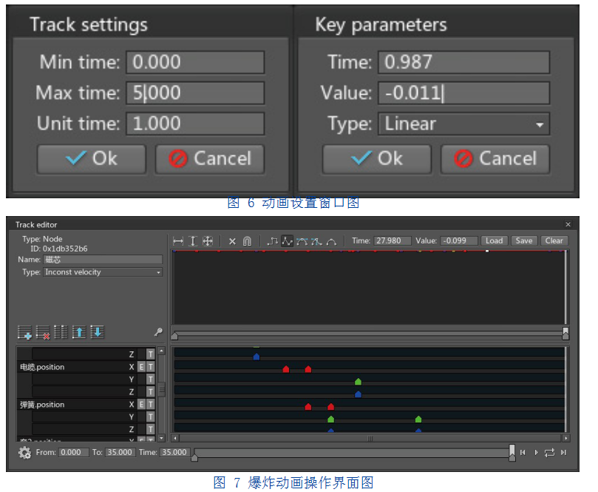Click the Min time input field
598x492 pixels.
tap(195, 62)
